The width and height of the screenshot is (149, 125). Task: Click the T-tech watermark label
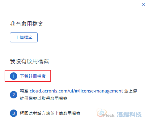click(108, 115)
